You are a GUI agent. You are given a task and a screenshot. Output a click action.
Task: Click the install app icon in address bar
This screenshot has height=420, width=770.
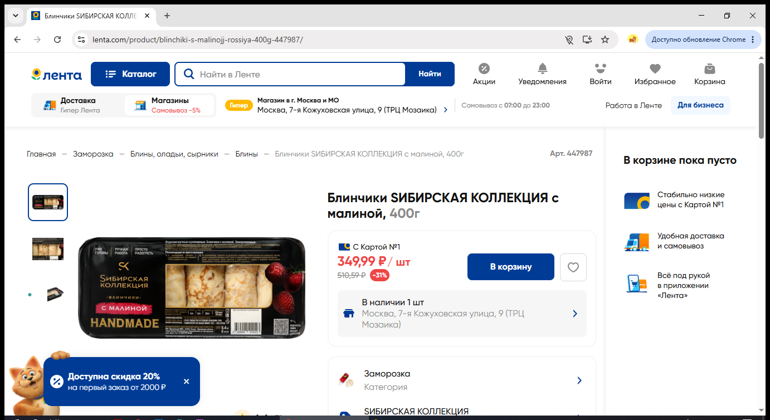pos(587,40)
